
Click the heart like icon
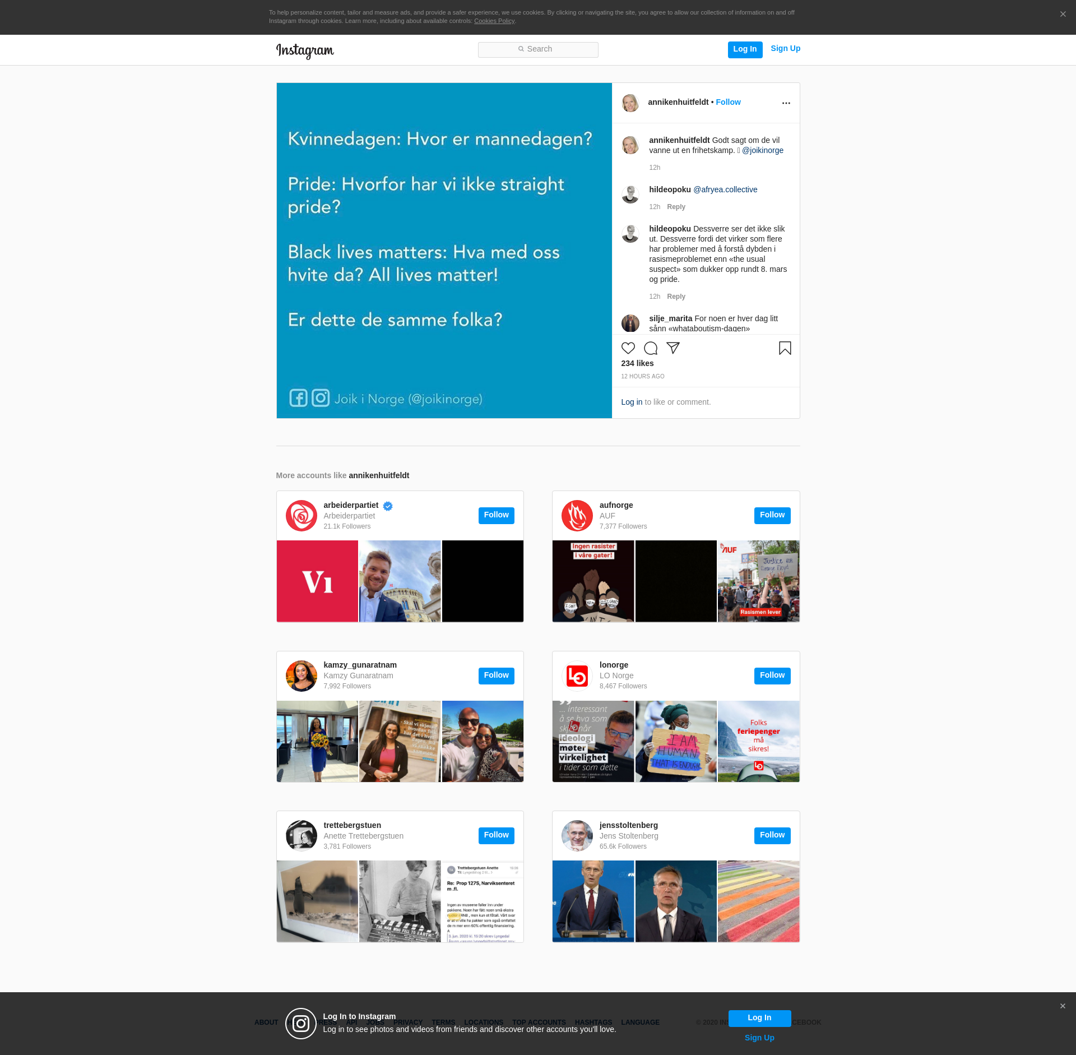click(628, 348)
